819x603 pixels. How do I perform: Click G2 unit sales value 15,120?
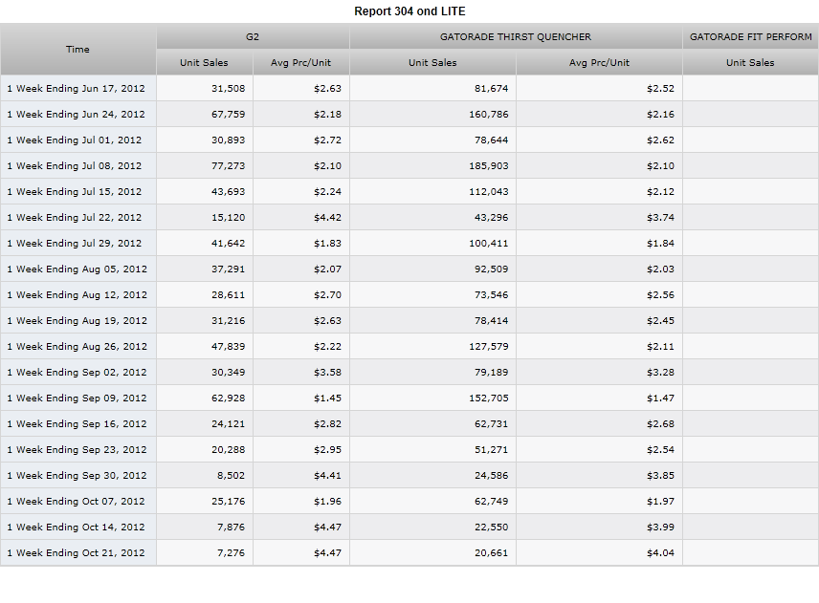pyautogui.click(x=229, y=218)
